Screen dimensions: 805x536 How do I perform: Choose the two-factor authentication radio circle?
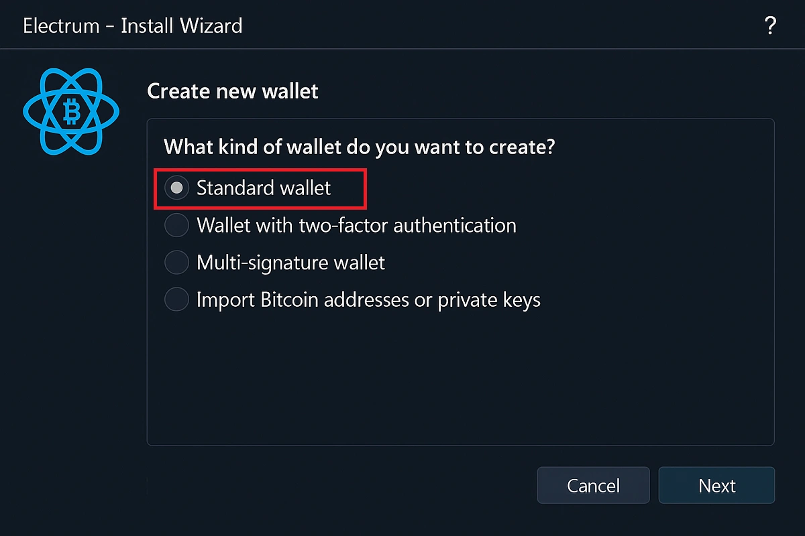click(x=177, y=225)
